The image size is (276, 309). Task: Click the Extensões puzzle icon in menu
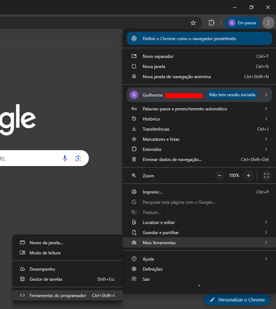tap(134, 149)
